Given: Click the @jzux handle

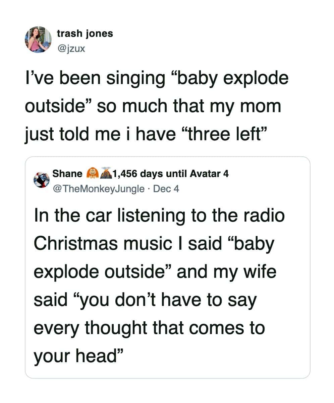Looking at the screenshot, I should point(71,49).
